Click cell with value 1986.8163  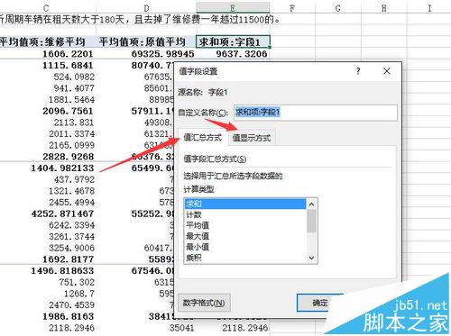tap(48, 316)
